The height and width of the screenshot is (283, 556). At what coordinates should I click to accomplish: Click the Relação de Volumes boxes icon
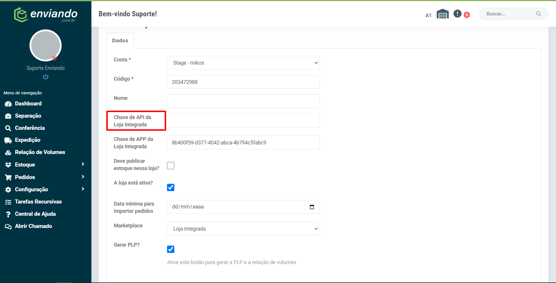(8, 153)
